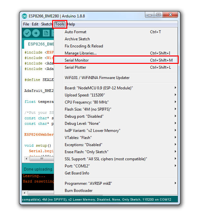Expand the lwIP Variant submenu
This screenshot has width=199, height=218.
pyautogui.click(x=116, y=130)
